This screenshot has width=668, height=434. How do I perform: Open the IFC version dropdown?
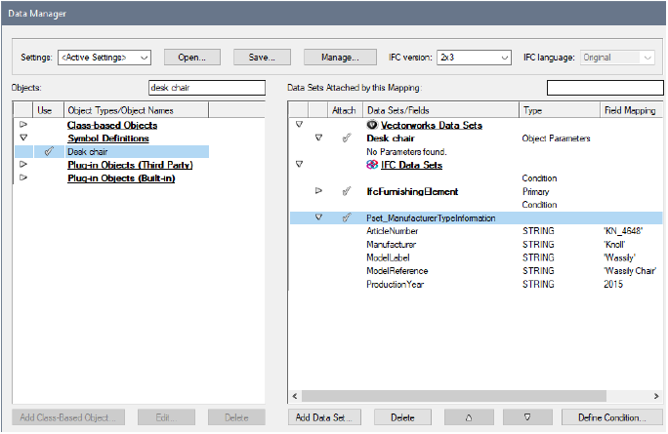tap(474, 57)
